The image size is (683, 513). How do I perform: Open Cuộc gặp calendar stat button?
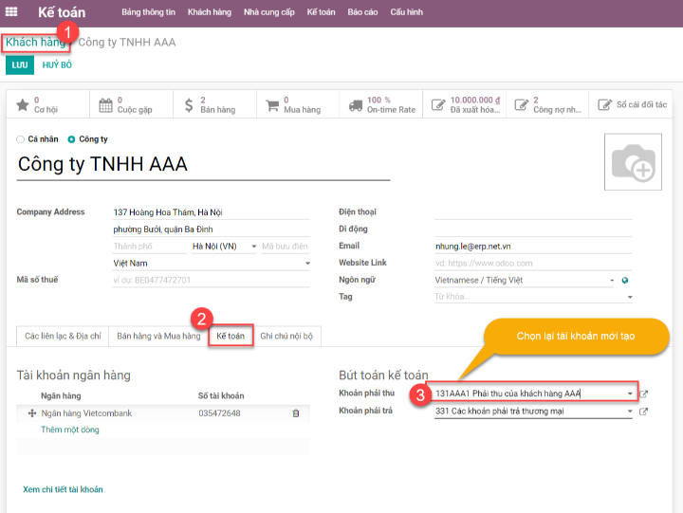[130, 104]
